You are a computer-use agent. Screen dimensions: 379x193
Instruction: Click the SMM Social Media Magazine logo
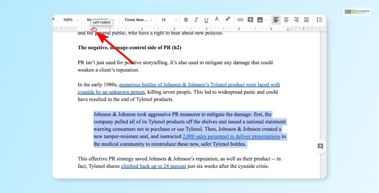click(x=357, y=12)
